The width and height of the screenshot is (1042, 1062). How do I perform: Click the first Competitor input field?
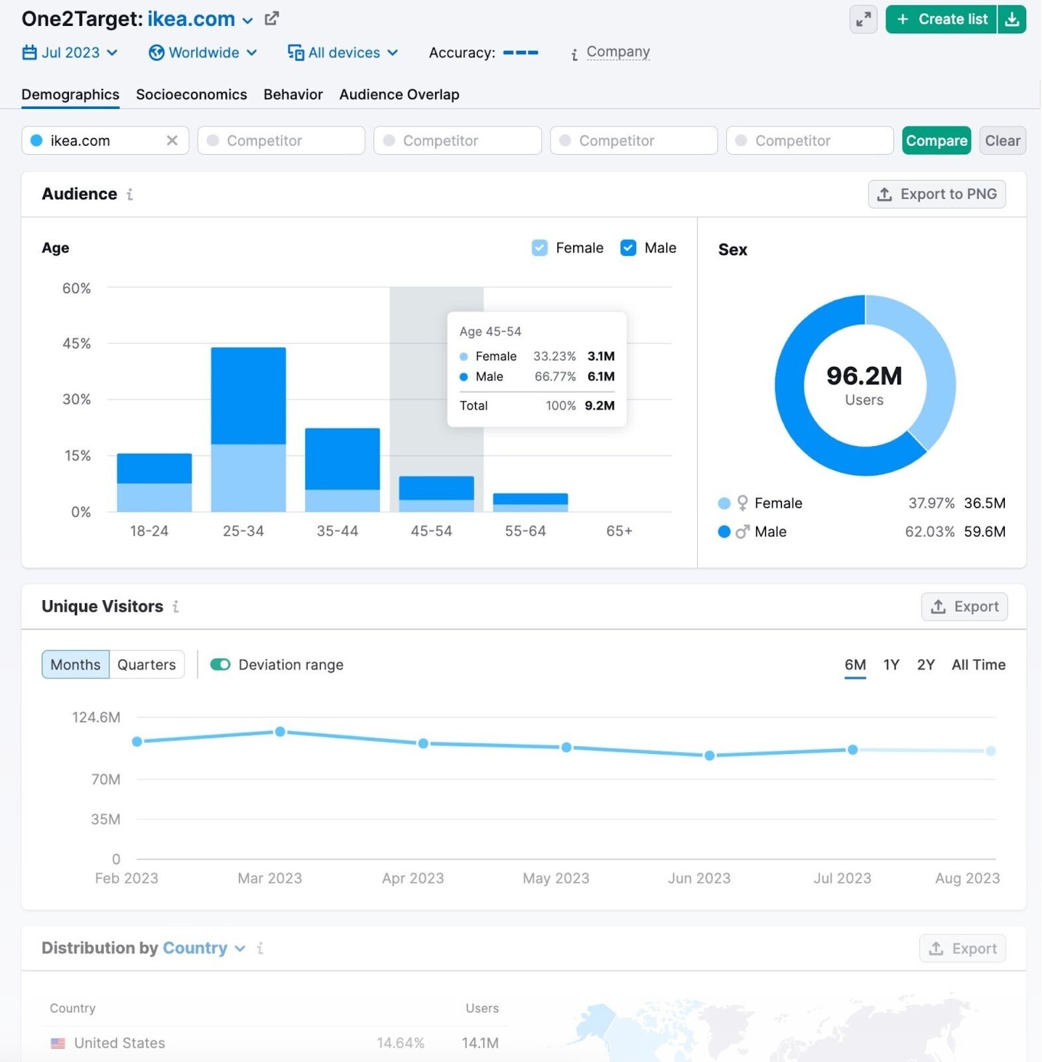pyautogui.click(x=281, y=141)
